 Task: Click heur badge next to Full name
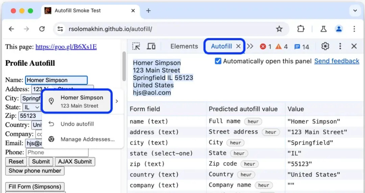point(253,121)
